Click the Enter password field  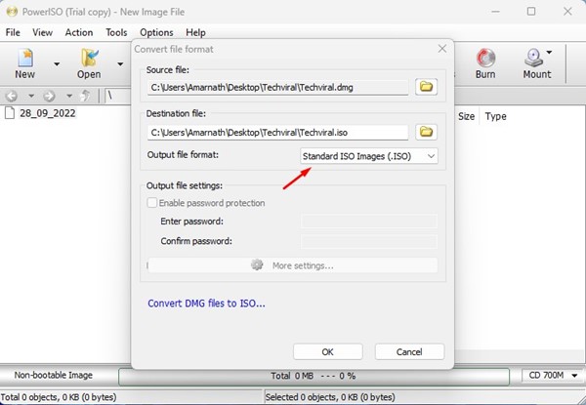pyautogui.click(x=369, y=222)
